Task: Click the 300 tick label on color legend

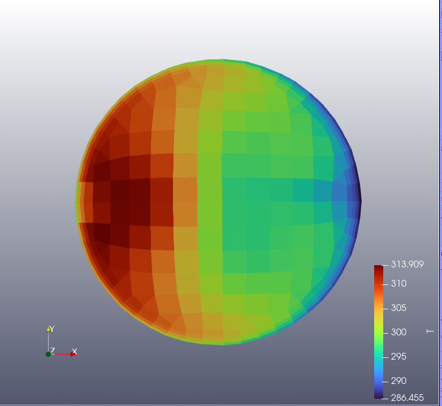Action: (x=398, y=332)
